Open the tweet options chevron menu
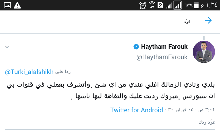The height and width of the screenshot is (132, 220). [x=7, y=47]
